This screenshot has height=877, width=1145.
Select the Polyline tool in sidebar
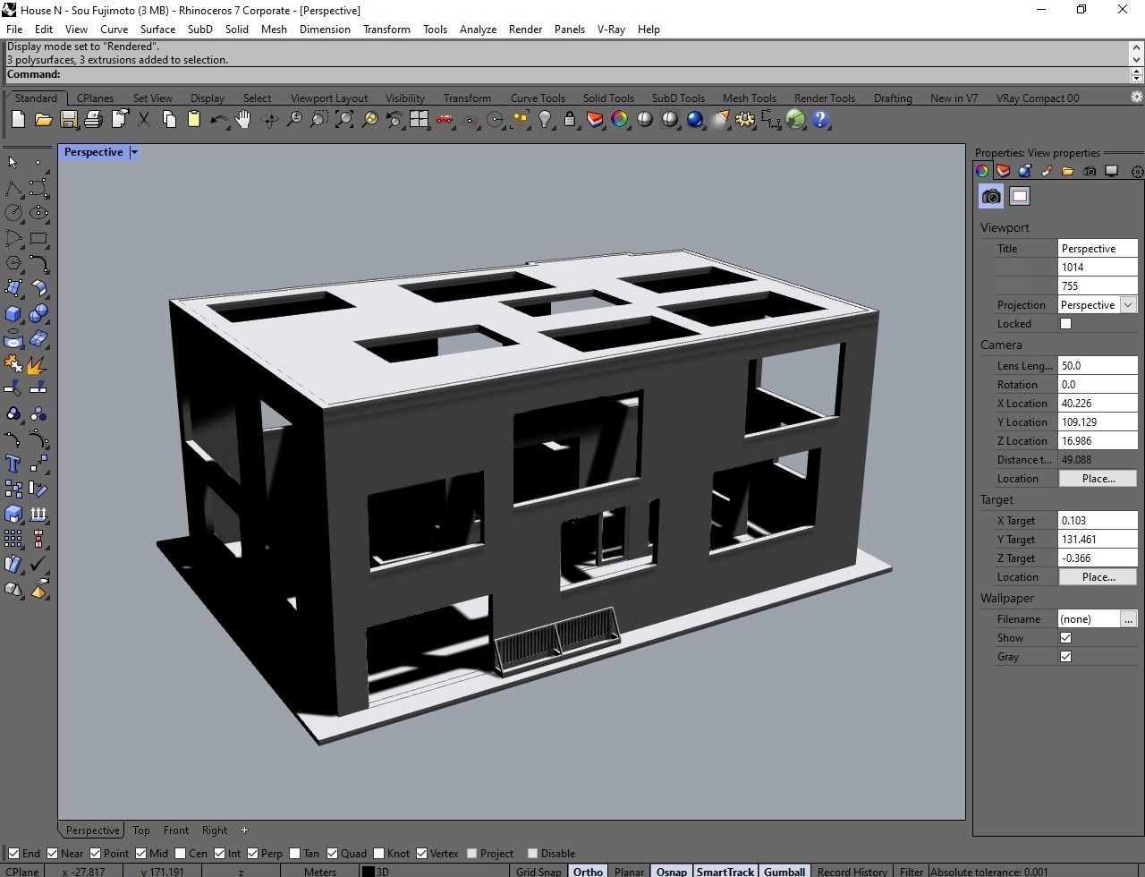(13, 188)
